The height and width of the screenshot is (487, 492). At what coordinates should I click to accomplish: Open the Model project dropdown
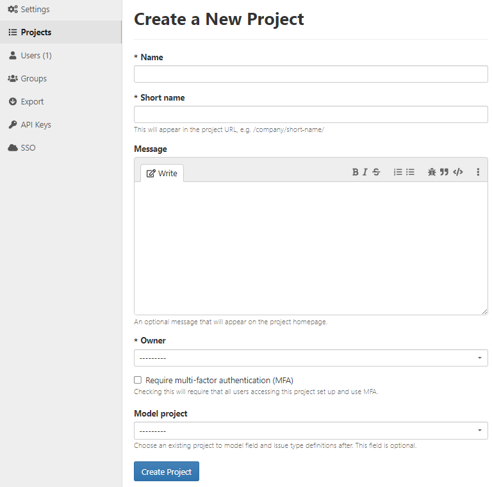(311, 431)
